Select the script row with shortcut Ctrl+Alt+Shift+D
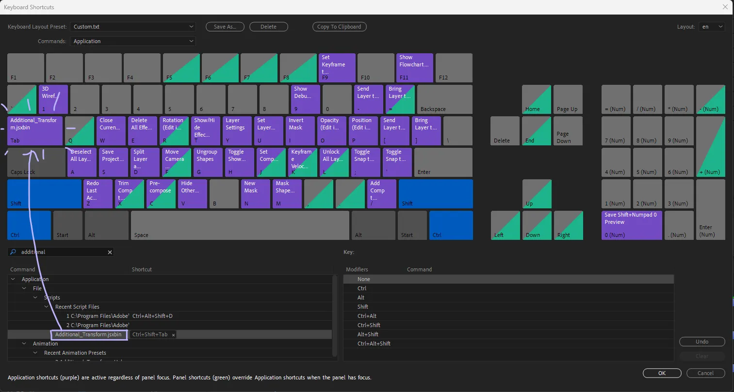734x392 pixels. (170, 316)
